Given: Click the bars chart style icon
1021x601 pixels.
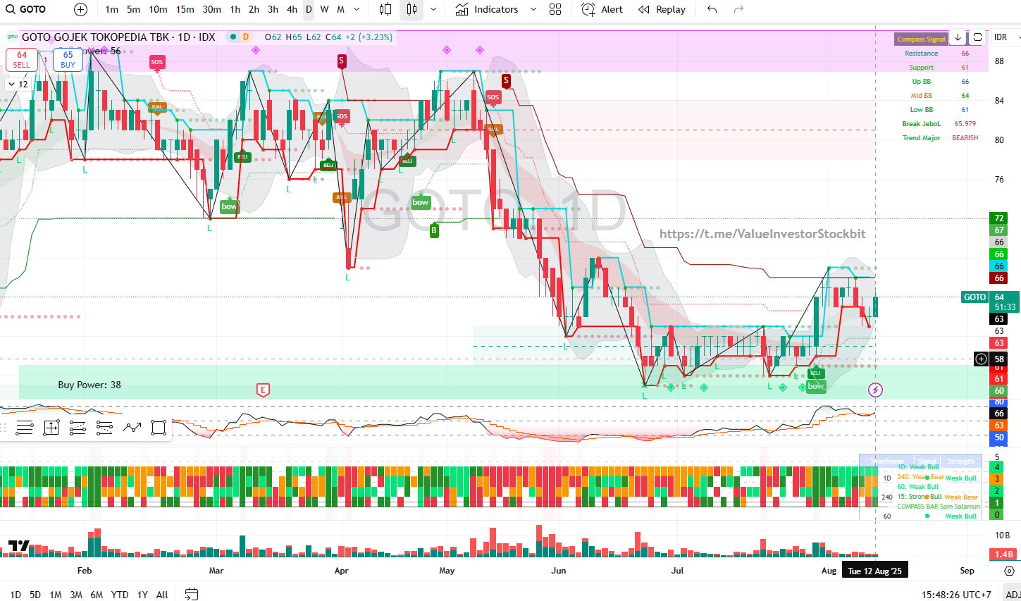Looking at the screenshot, I should click(385, 9).
